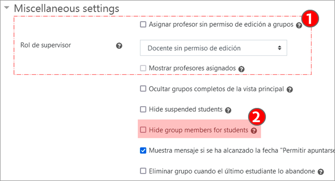Open help for Mostrar profesores asignados
Viewport: 335px width, 181px height.
241,69
